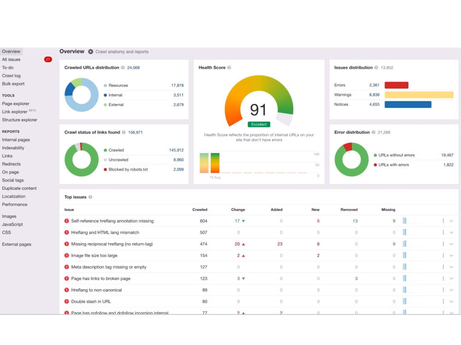
Task: Expand Hreflang and HTML lang mismatch row
Action: pos(451,233)
